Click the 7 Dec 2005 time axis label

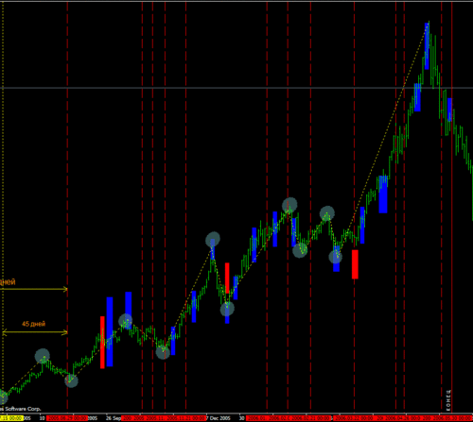[219, 418]
